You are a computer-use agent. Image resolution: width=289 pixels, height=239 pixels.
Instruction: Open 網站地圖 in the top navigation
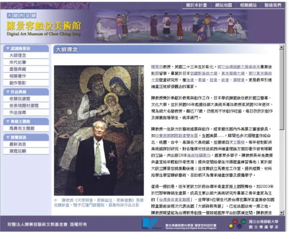point(223,5)
